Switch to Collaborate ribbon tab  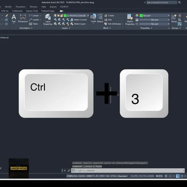tap(17, 11)
